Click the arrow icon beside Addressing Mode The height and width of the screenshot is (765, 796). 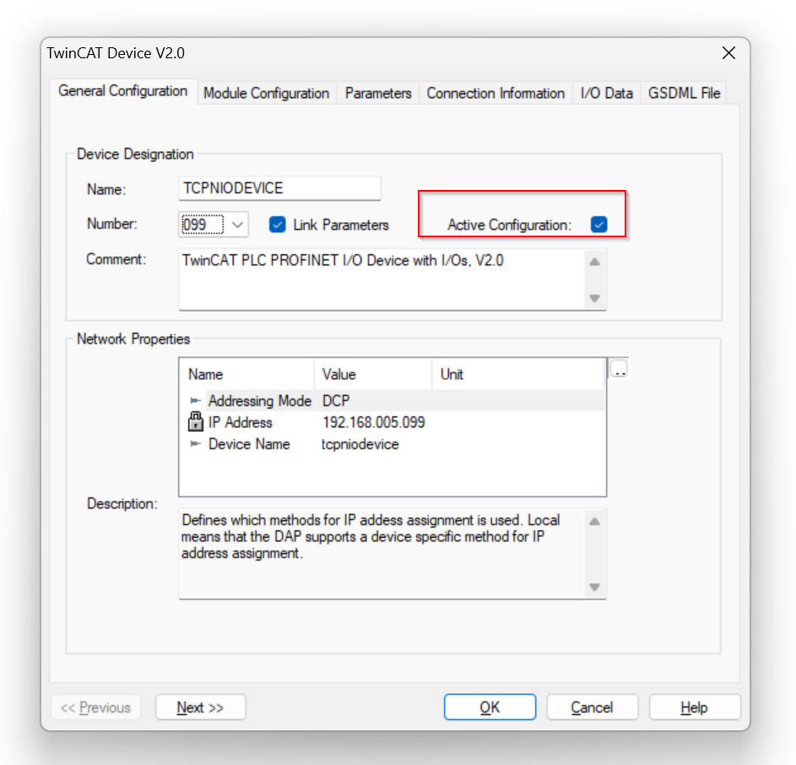[x=195, y=400]
